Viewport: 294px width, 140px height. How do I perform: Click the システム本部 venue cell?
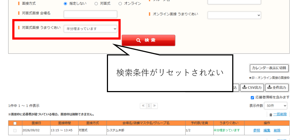[146, 131]
